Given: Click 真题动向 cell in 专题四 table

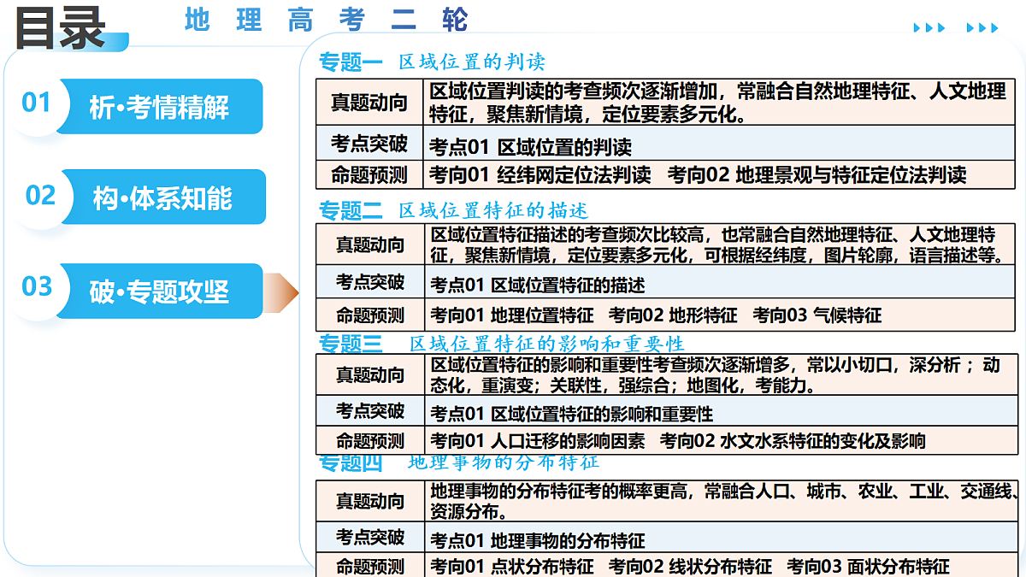Looking at the screenshot, I should (x=369, y=501).
